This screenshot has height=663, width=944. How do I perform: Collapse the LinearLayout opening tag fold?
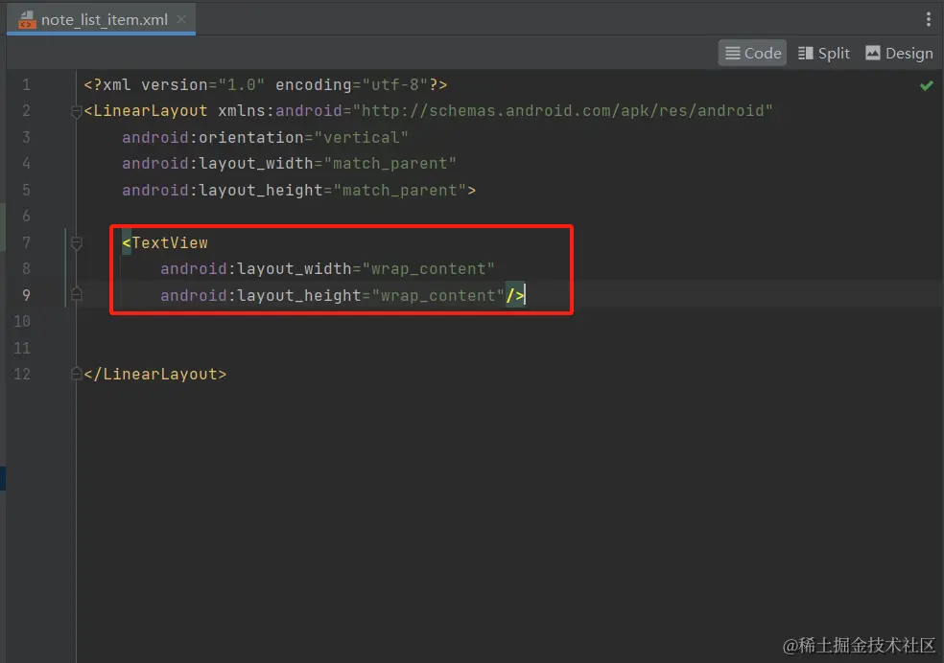coord(76,111)
